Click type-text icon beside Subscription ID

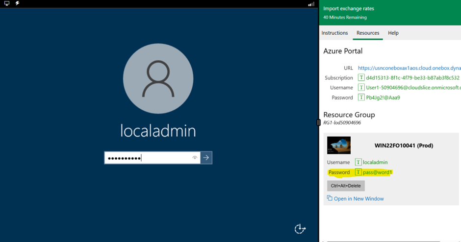pos(361,77)
